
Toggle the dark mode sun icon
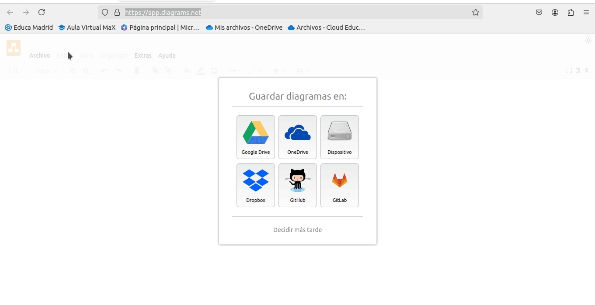coord(588,40)
